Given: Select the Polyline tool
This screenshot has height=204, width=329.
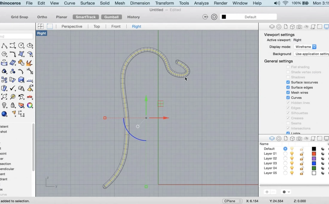Looking at the screenshot, I should click(4, 45).
